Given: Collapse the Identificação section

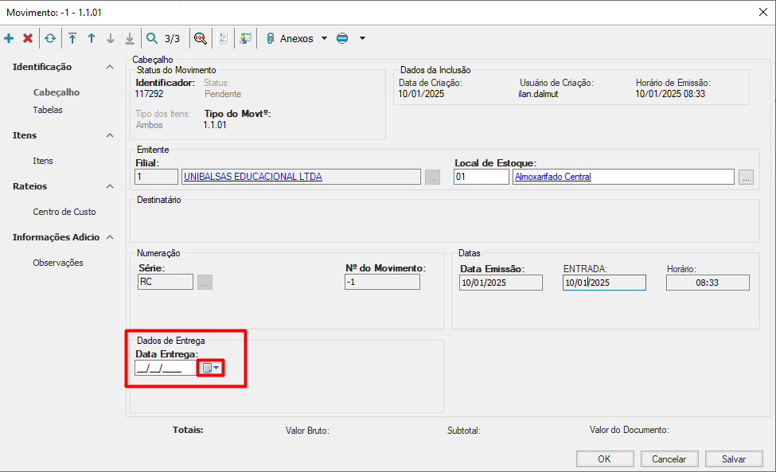Looking at the screenshot, I should (x=110, y=67).
